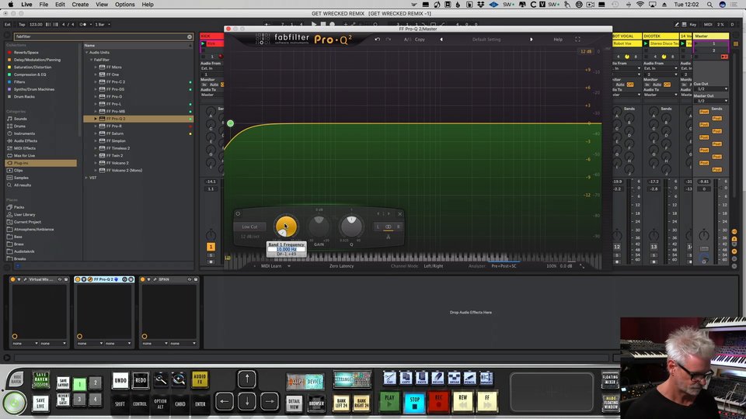Select the Compression & EQ collection
Image resolution: width=746 pixels, height=419 pixels.
tap(30, 74)
